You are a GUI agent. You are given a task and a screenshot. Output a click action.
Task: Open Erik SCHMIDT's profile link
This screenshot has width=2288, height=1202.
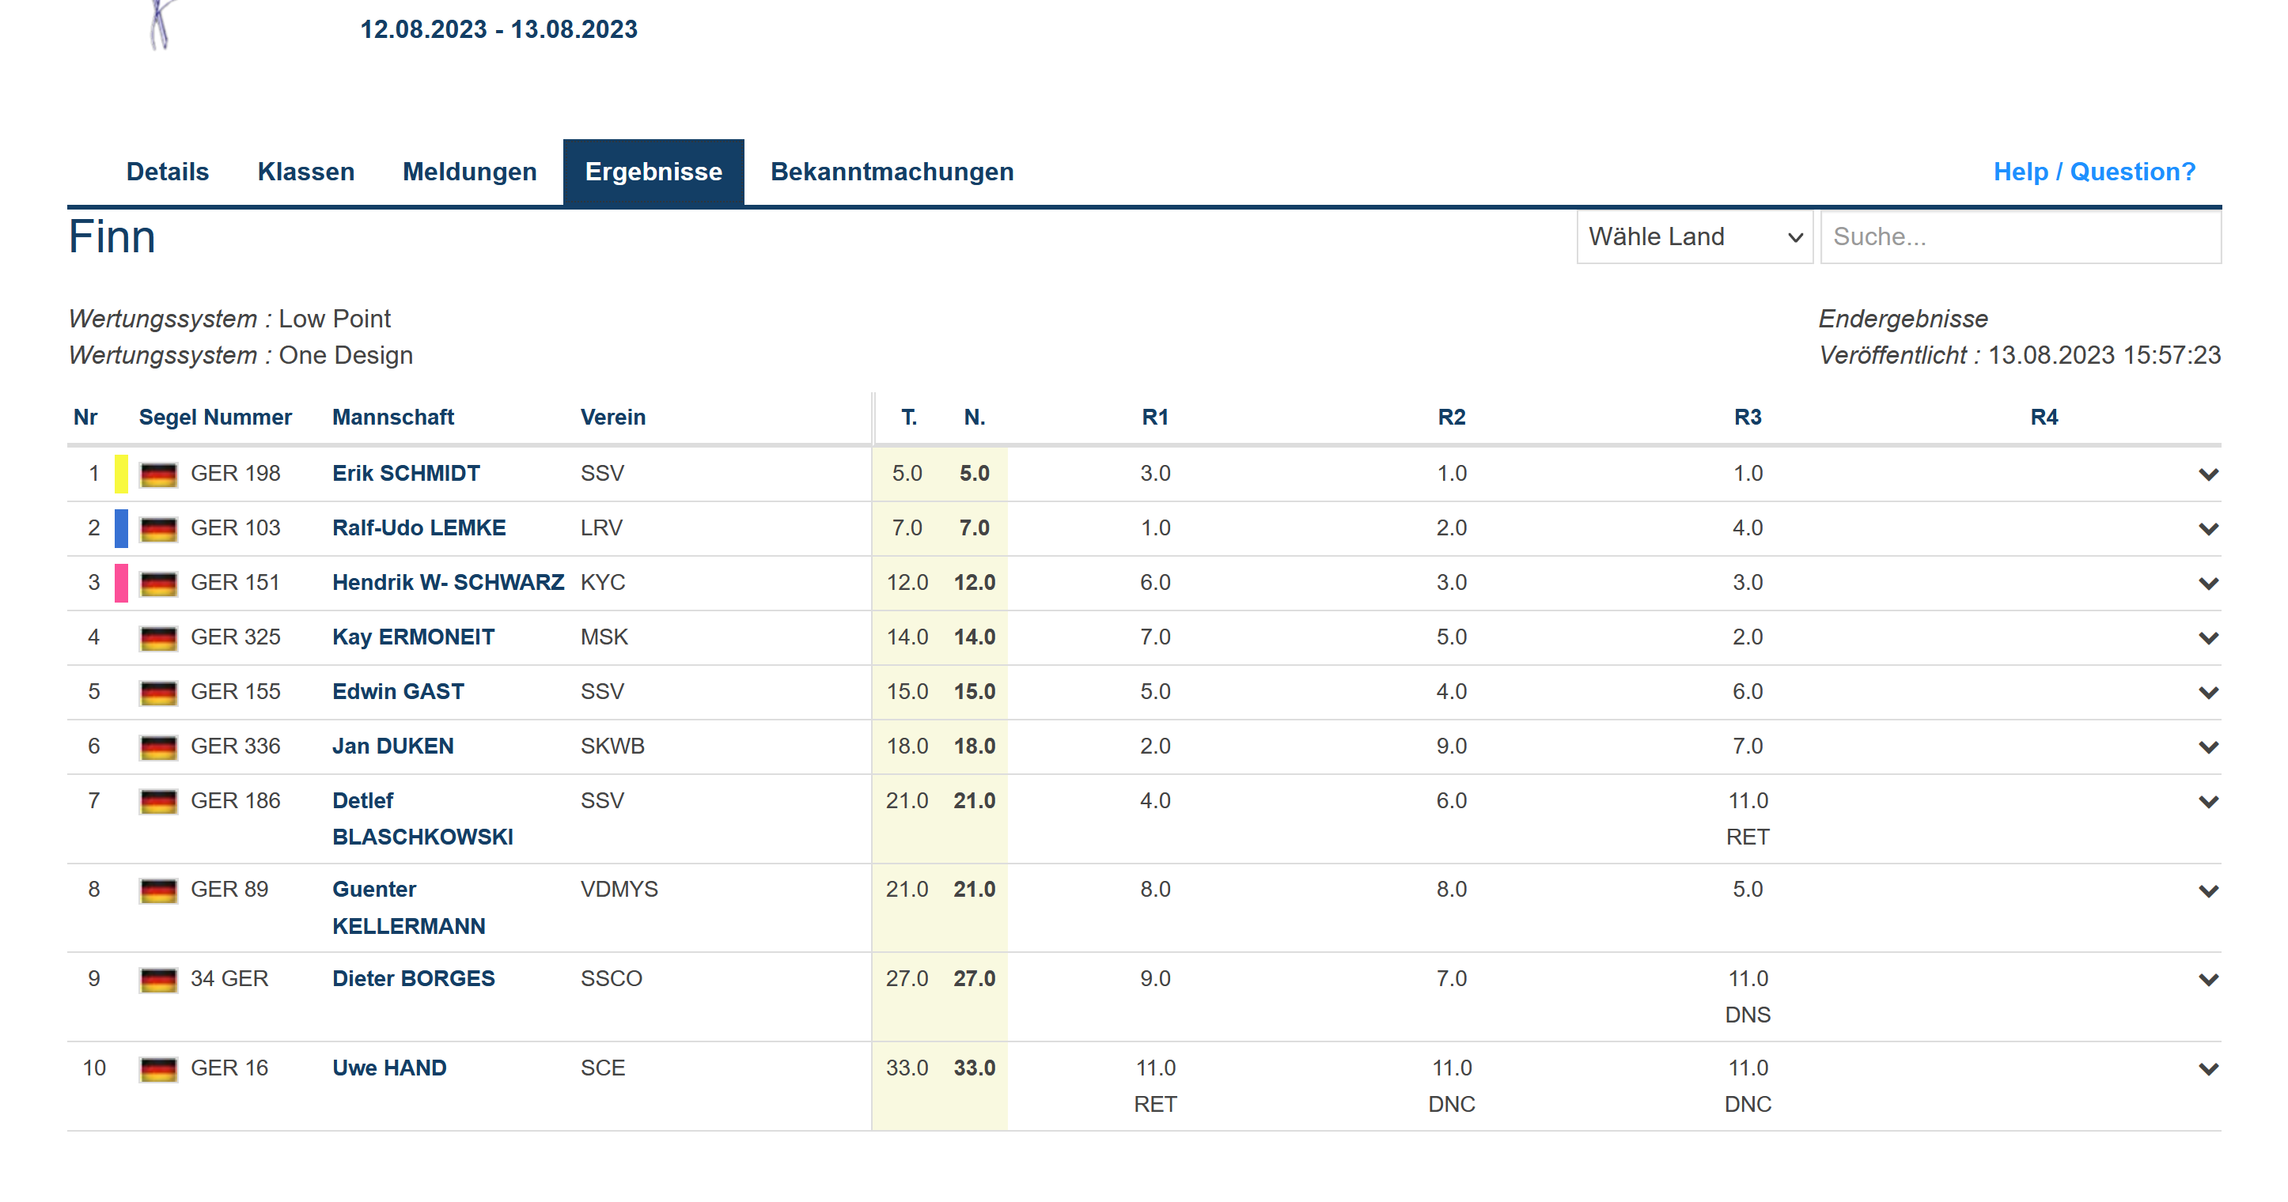(x=406, y=473)
